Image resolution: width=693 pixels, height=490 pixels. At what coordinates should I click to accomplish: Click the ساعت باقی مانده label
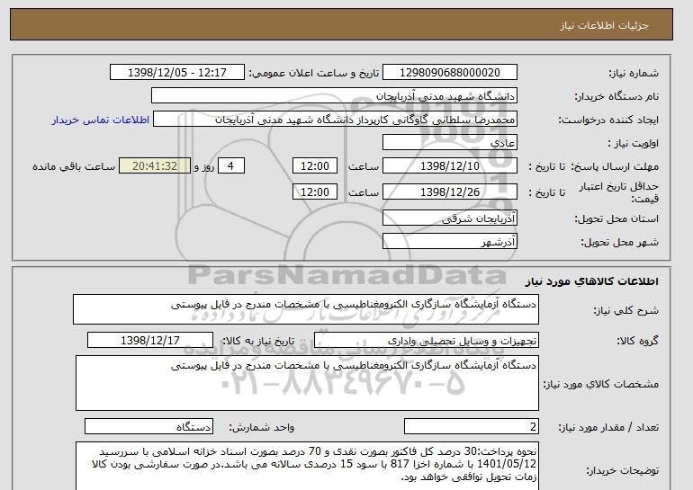click(x=74, y=166)
